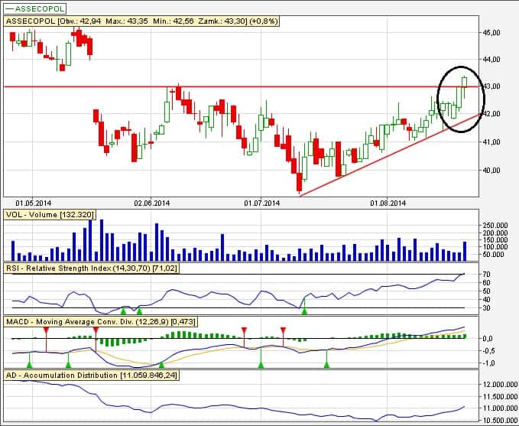This screenshot has height=426, width=519.
Task: Click the leftmost green RSI buy arrow
Action: [124, 311]
